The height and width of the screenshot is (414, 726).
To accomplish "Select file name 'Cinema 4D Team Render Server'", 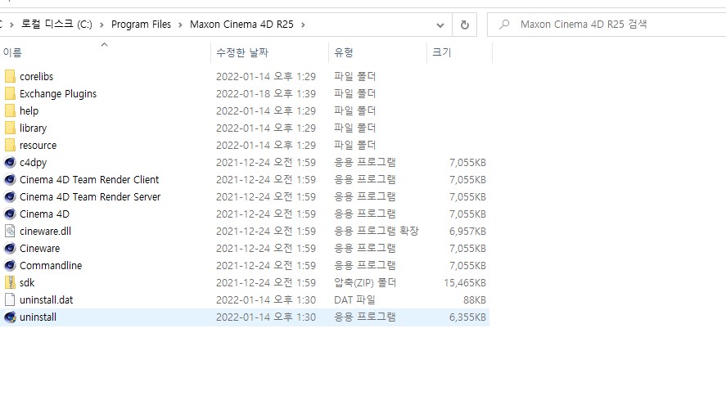I will [x=90, y=197].
